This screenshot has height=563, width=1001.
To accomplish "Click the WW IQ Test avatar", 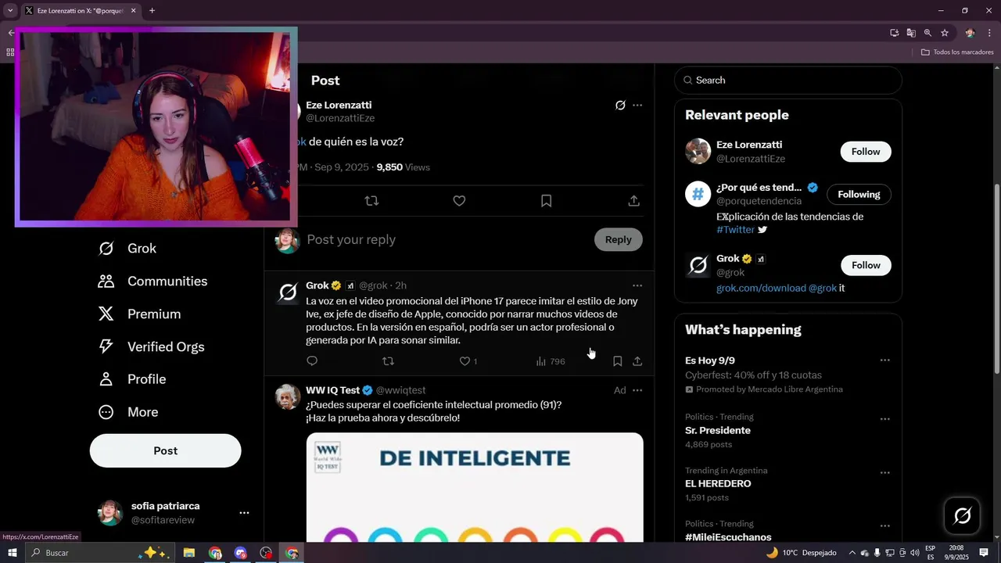I will (288, 397).
